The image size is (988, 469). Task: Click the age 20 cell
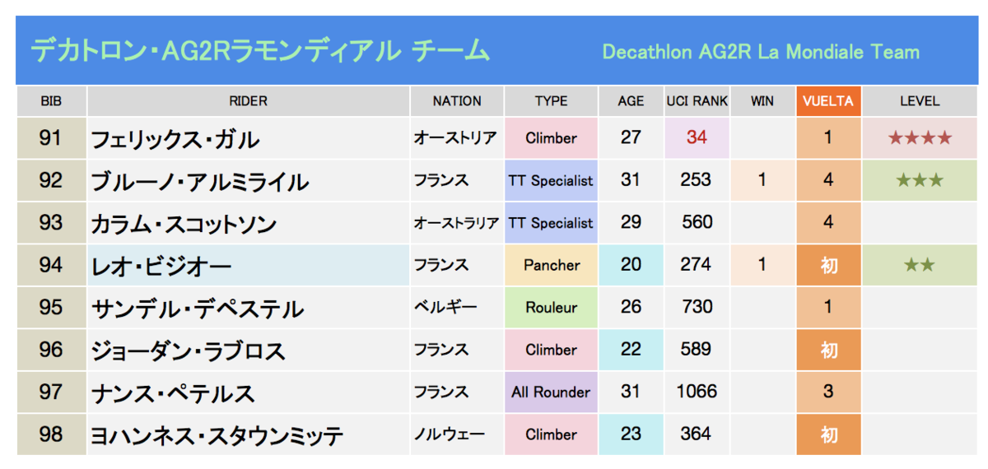click(x=631, y=265)
